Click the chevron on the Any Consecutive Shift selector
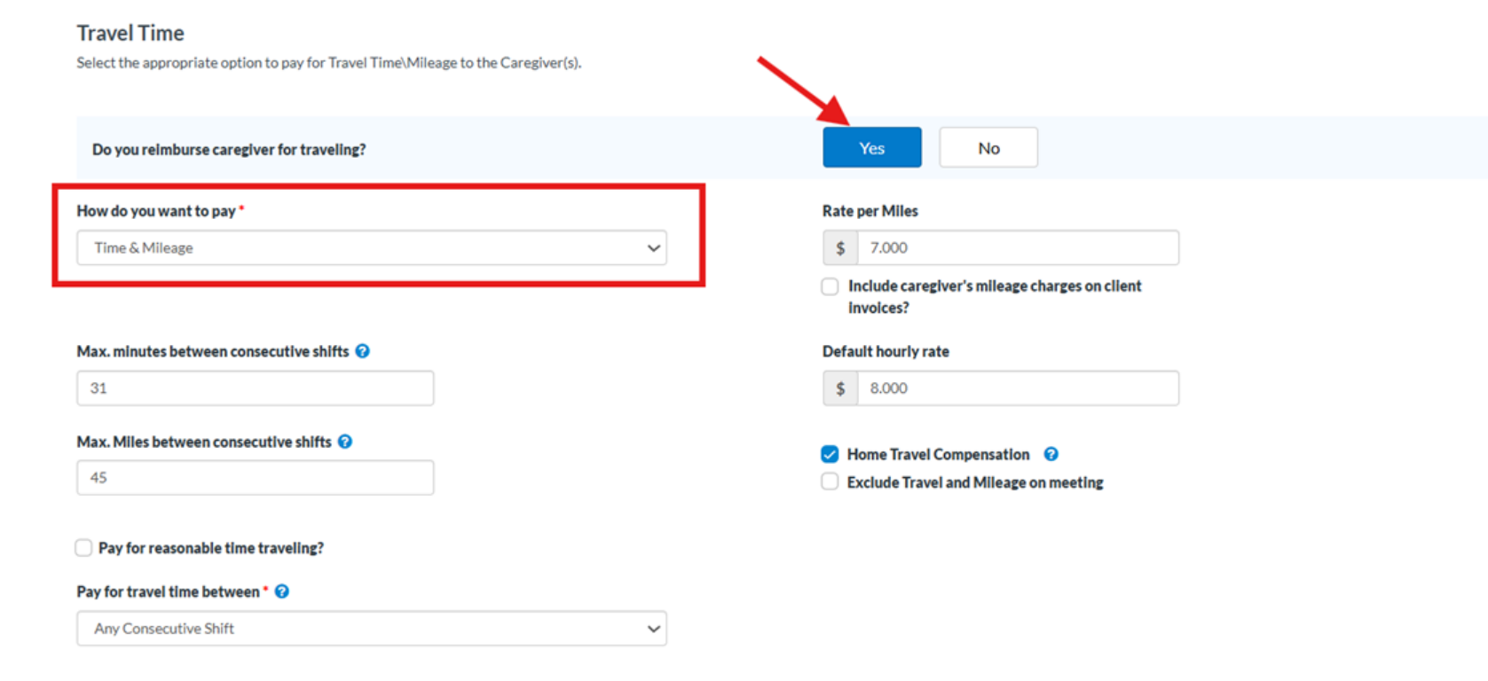This screenshot has width=1488, height=681. pos(653,629)
